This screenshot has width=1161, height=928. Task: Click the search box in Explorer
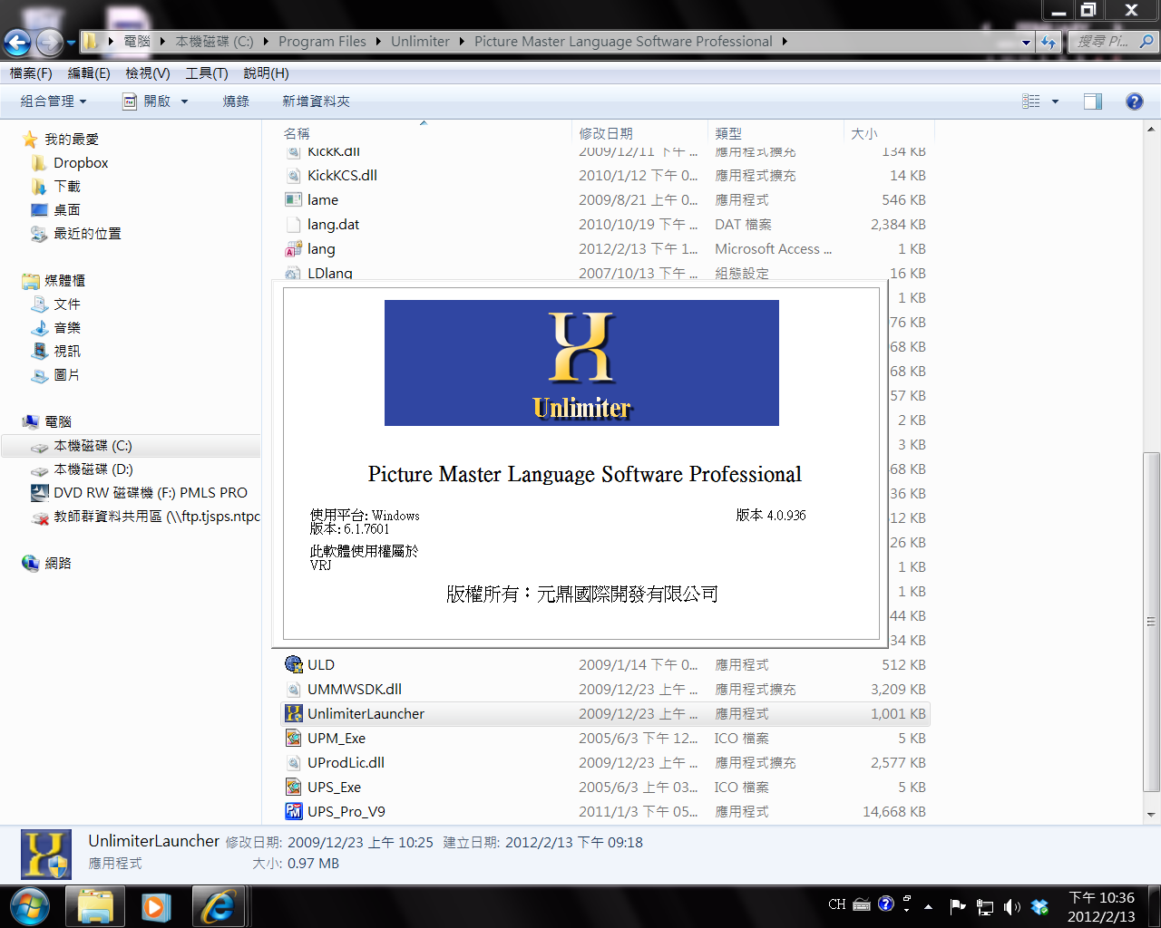point(1112,42)
